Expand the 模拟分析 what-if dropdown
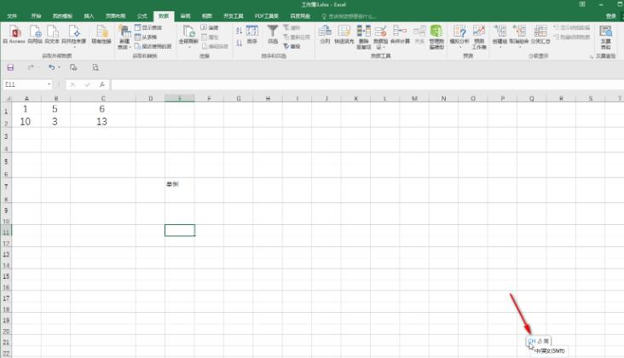 click(x=460, y=47)
